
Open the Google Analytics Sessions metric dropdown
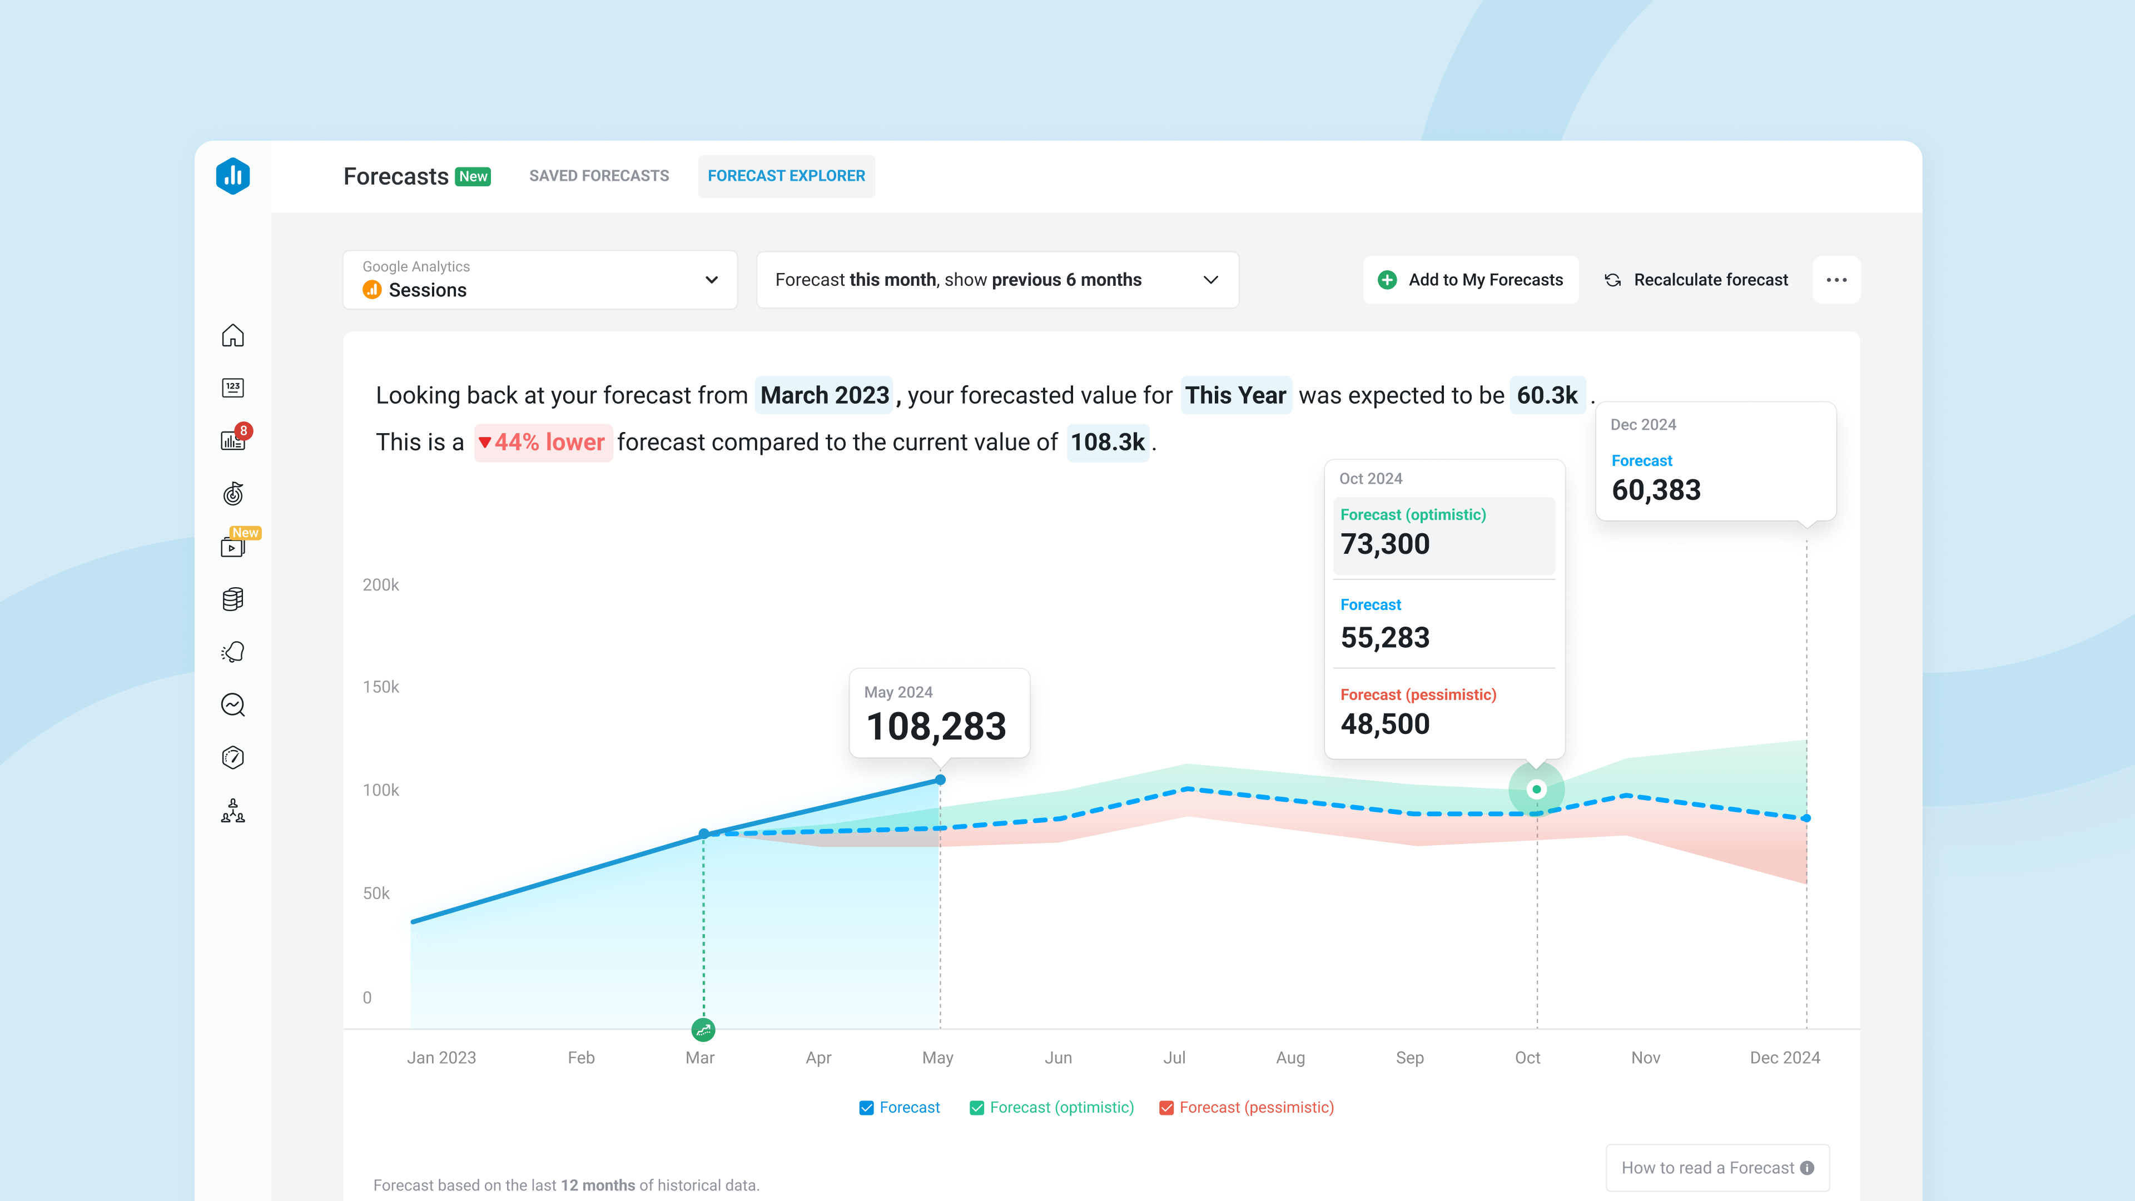(x=539, y=279)
